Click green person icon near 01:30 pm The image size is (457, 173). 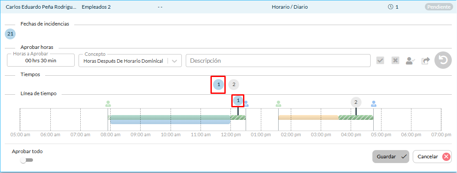pos(278,104)
